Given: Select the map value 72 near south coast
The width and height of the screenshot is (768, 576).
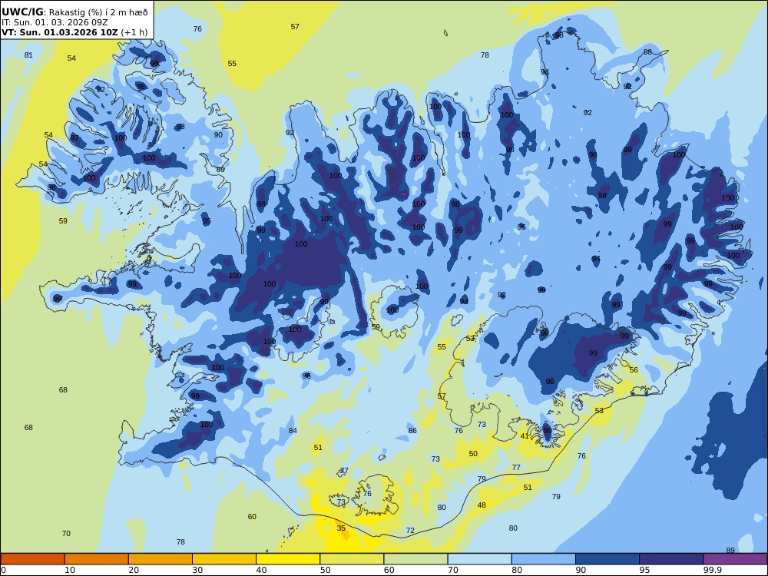Looking at the screenshot, I should [410, 531].
